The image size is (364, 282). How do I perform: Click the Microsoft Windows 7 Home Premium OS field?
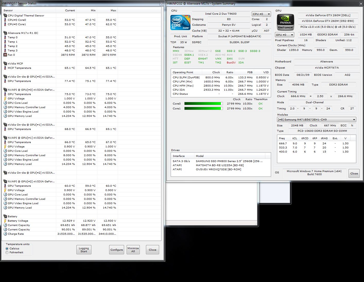(314, 173)
